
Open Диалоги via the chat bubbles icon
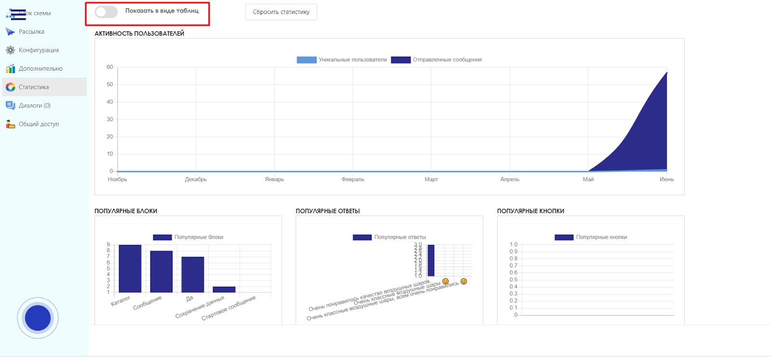click(x=10, y=105)
